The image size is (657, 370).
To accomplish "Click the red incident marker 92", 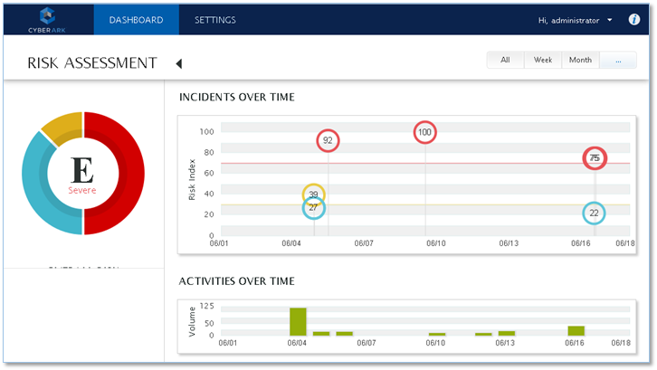I will click(x=328, y=140).
